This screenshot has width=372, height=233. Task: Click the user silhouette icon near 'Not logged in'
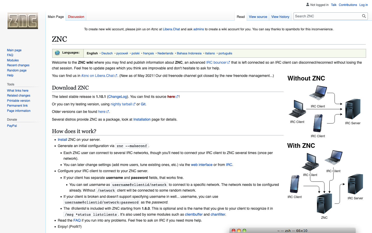click(307, 4)
